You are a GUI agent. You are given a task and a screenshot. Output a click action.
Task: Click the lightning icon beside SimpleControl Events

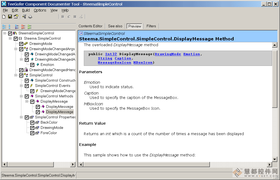click(x=31, y=86)
